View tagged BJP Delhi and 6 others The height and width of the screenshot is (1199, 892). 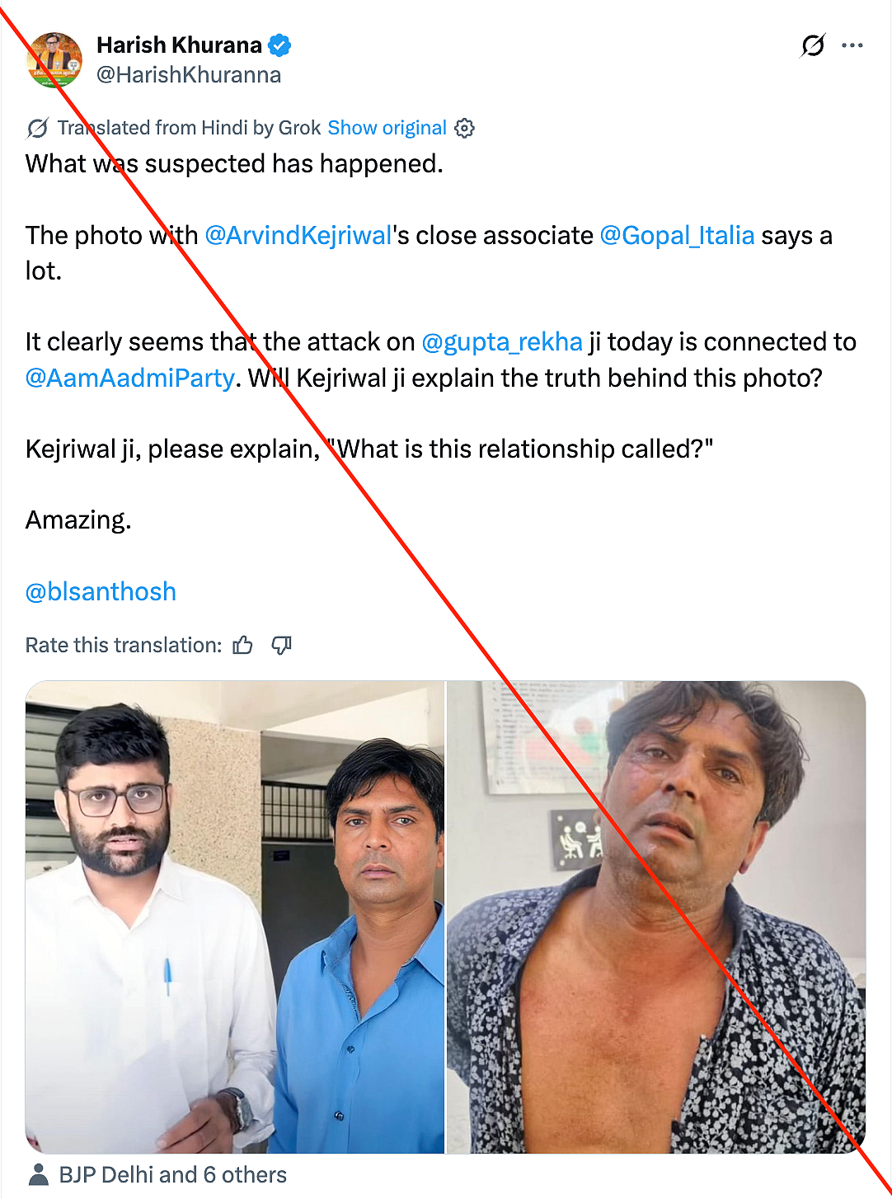click(x=172, y=1174)
